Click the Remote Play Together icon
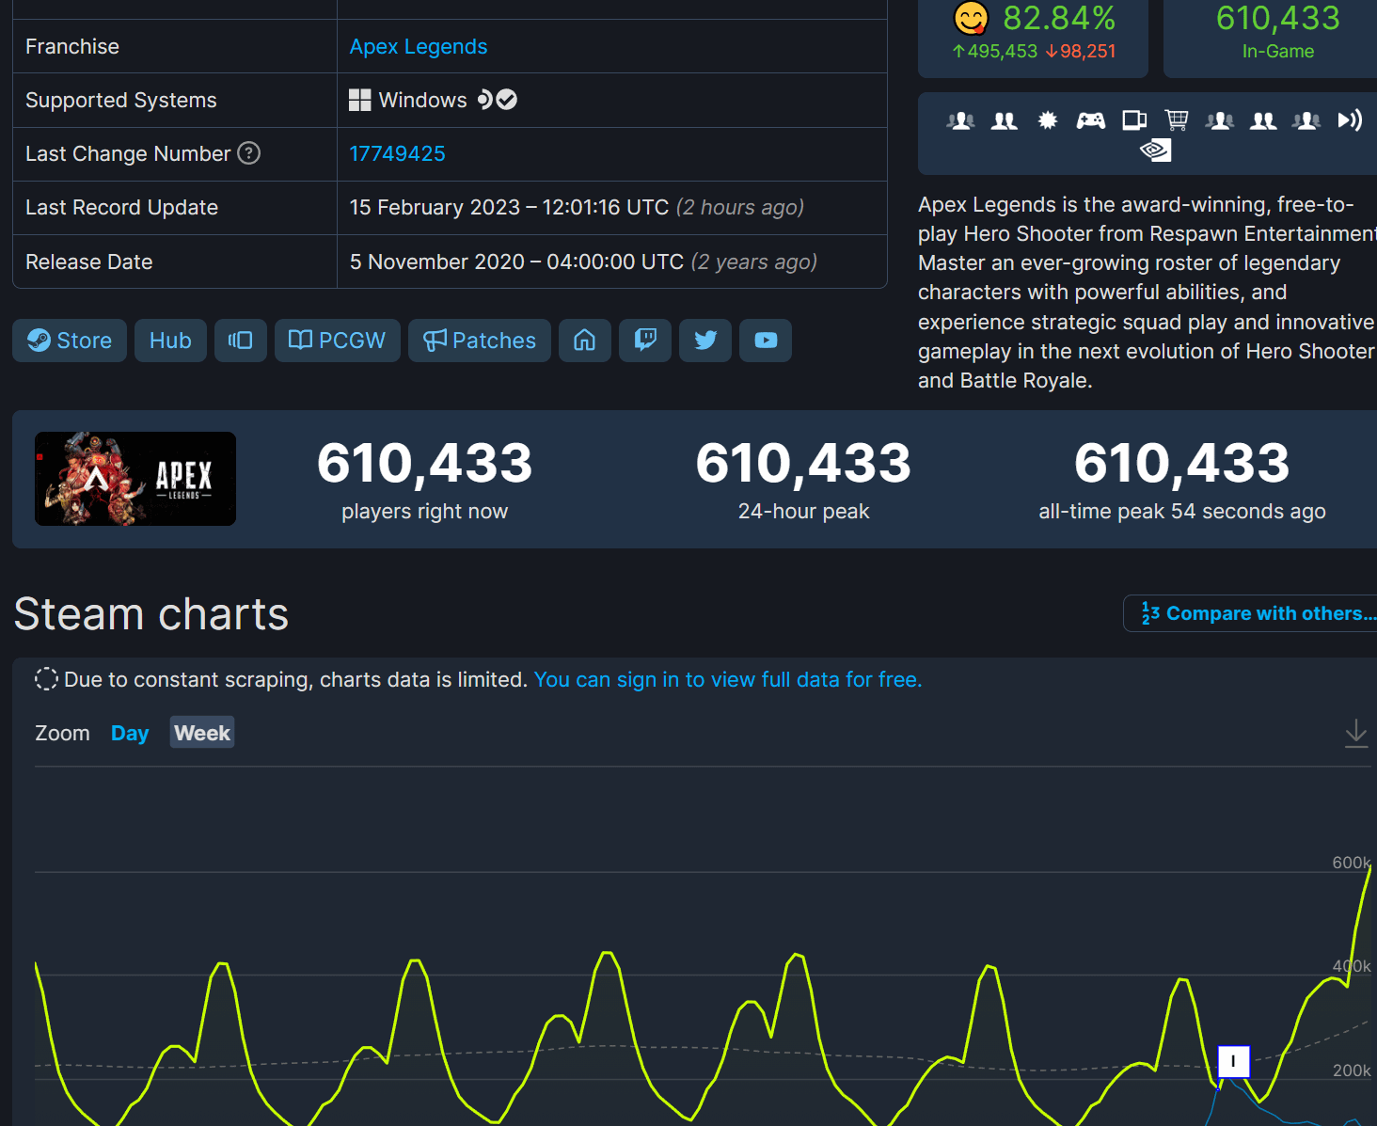Viewport: 1377px width, 1126px height. click(x=1350, y=120)
